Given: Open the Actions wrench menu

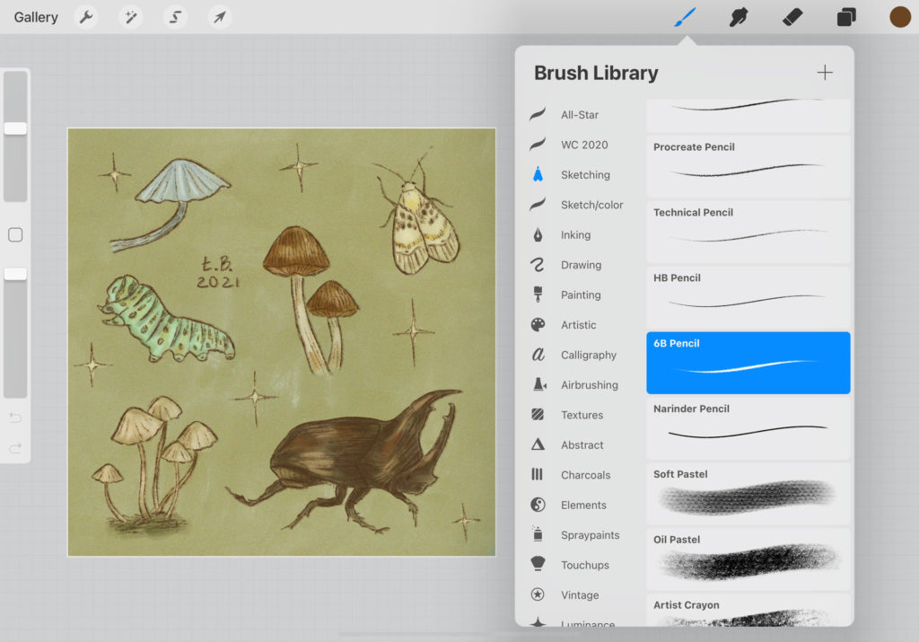Looking at the screenshot, I should [x=86, y=17].
